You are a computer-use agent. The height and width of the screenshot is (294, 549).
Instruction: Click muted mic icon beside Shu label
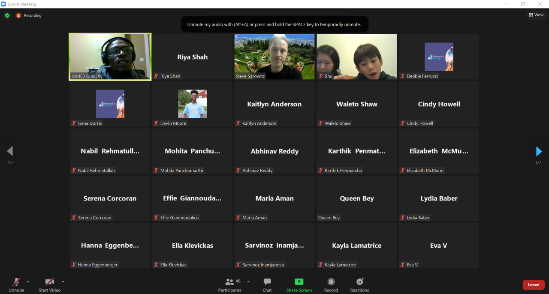[321, 76]
